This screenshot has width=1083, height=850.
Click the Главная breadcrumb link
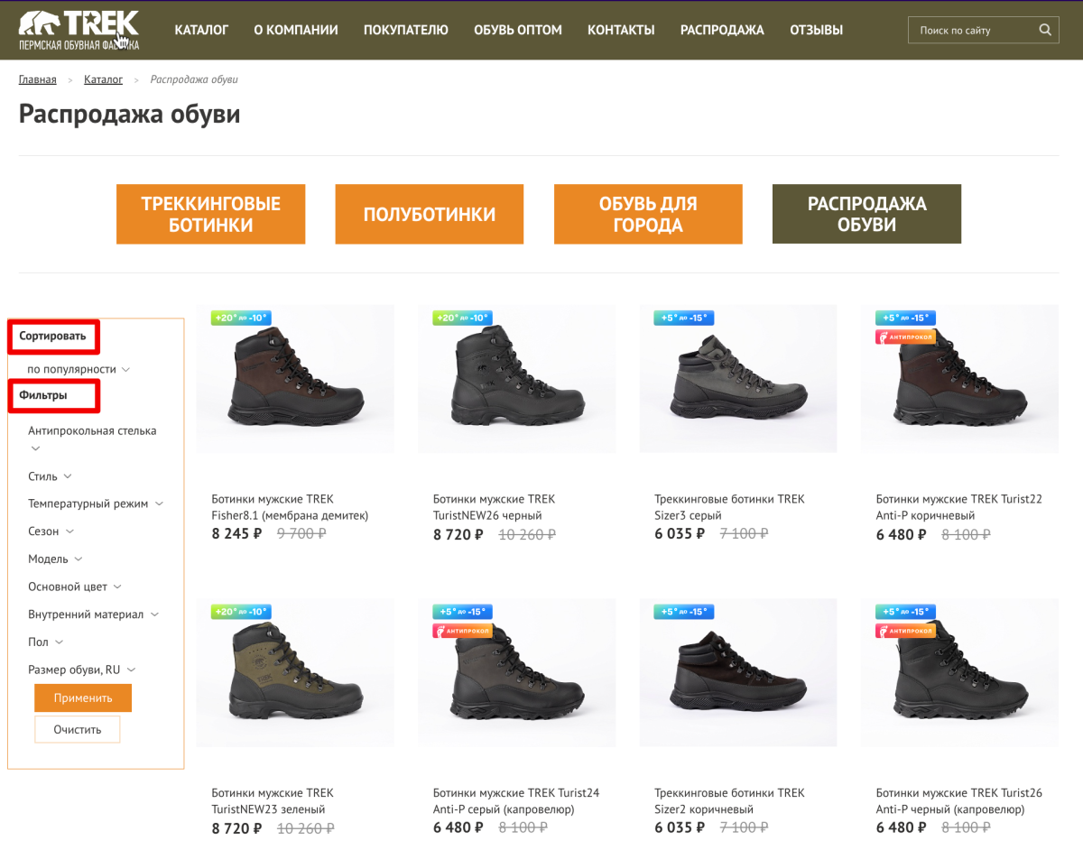(x=38, y=79)
